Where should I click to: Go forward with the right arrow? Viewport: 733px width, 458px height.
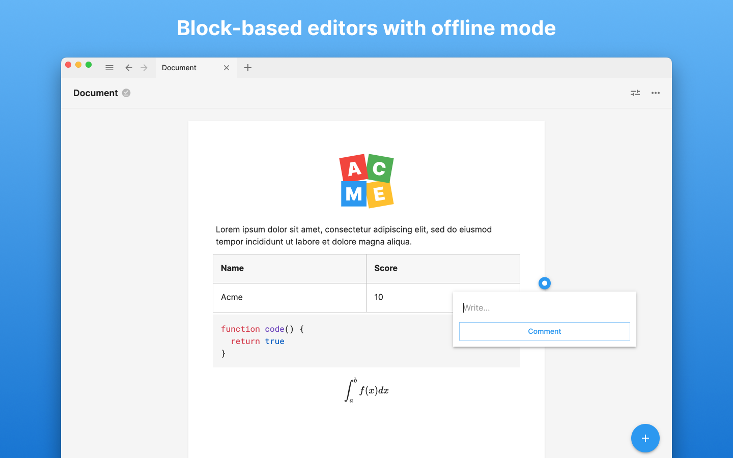click(x=144, y=68)
